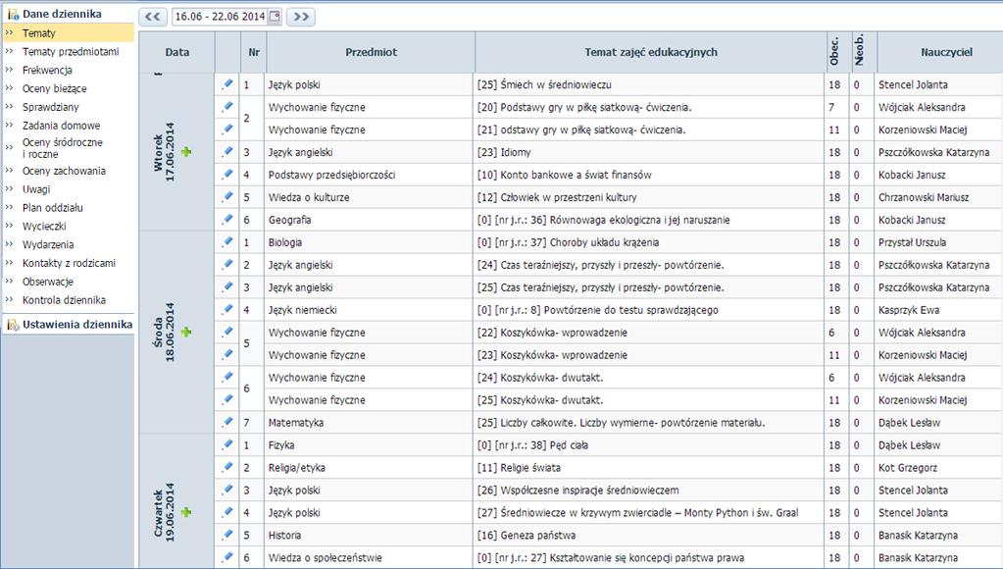Image resolution: width=1003 pixels, height=569 pixels.
Task: Edit the [25] Czas teraźniejszy Język angielski row
Action: point(227,286)
